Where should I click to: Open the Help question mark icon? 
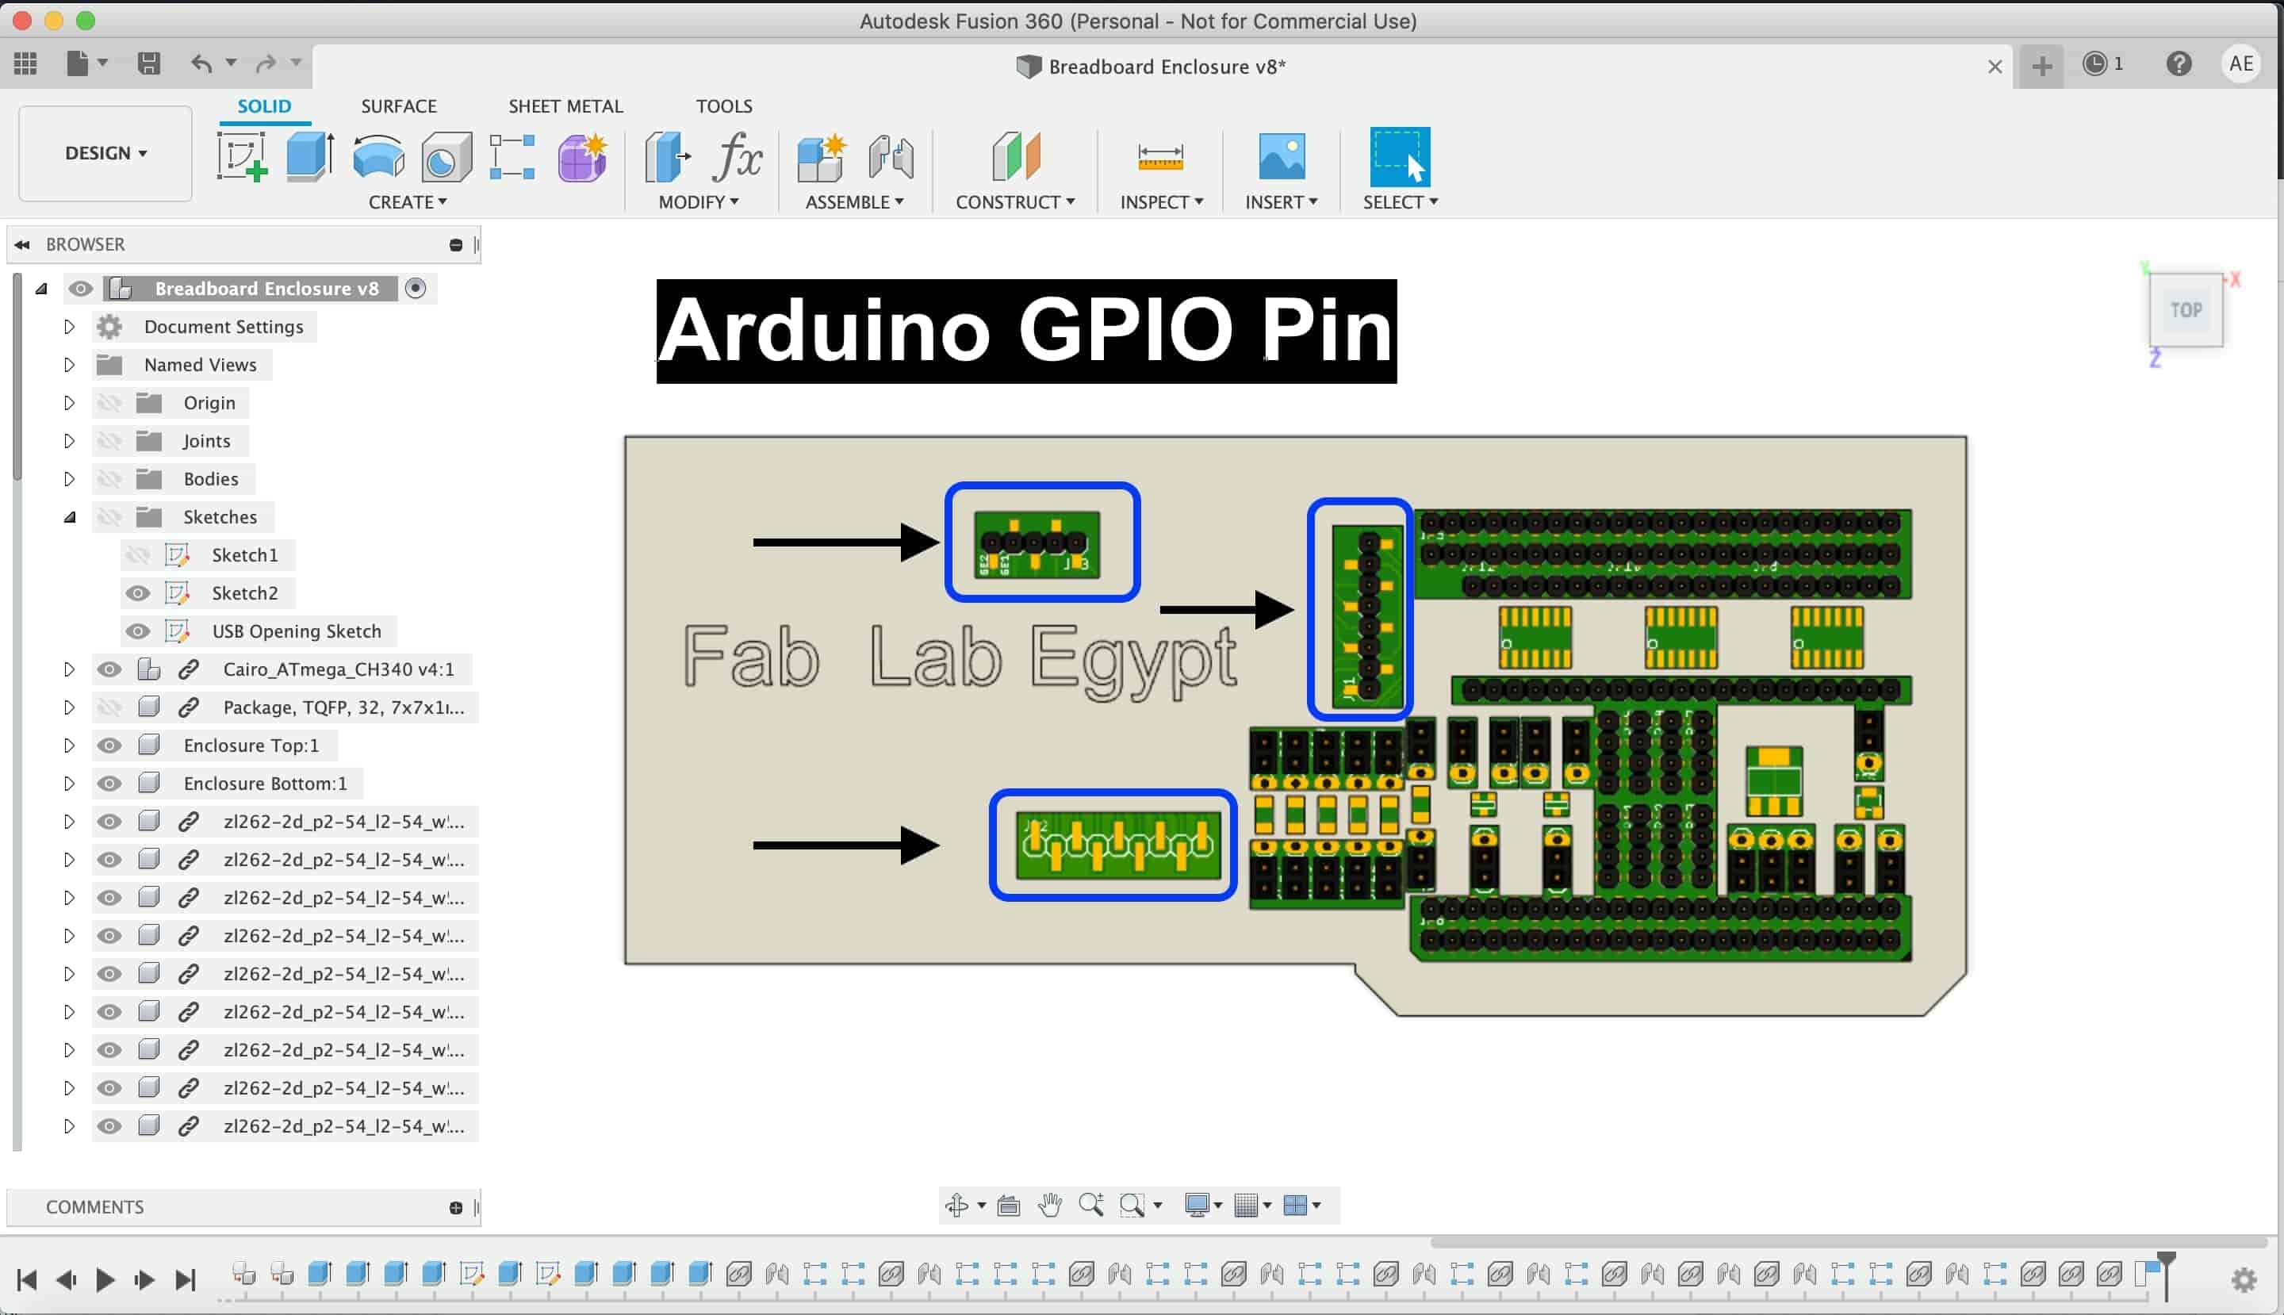click(x=2179, y=63)
